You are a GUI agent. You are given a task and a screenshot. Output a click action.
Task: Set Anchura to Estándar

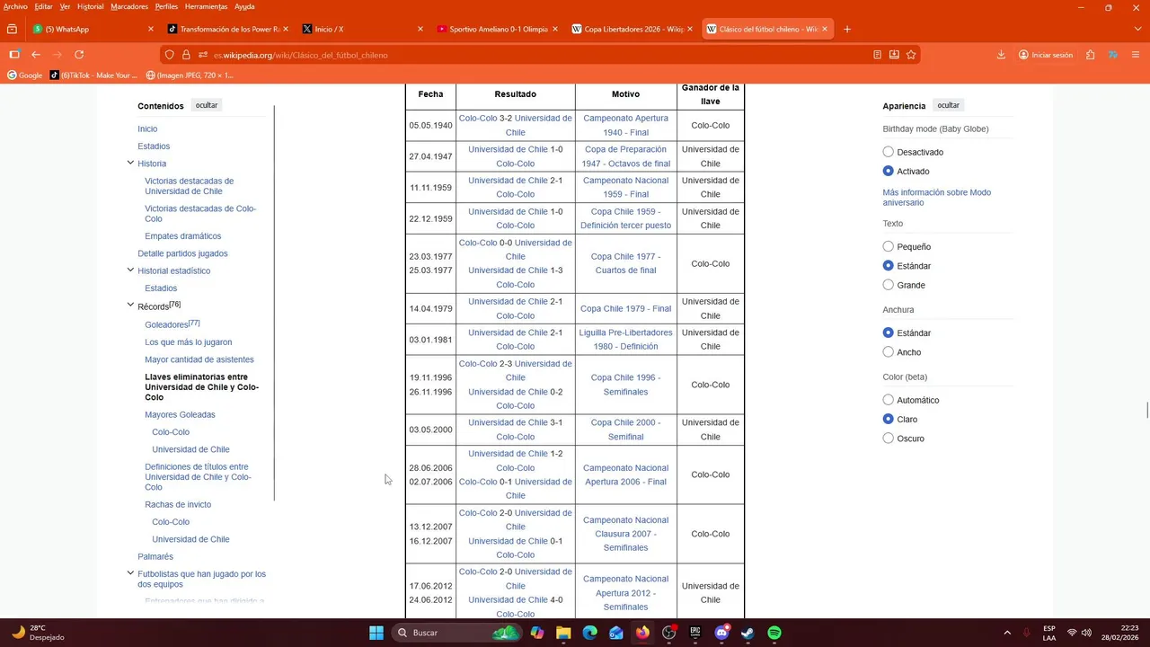[x=888, y=332]
